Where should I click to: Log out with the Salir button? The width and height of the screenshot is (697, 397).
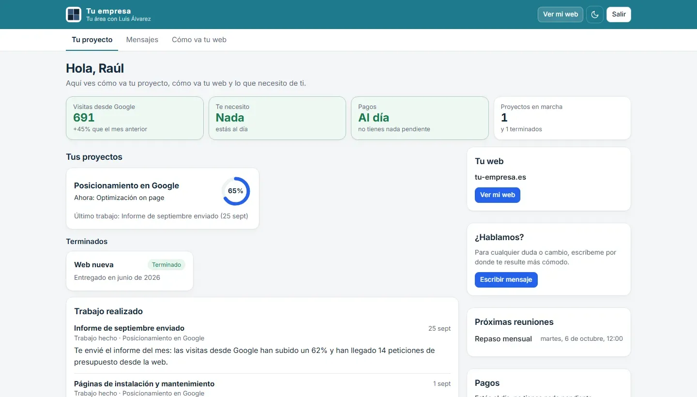point(619,15)
